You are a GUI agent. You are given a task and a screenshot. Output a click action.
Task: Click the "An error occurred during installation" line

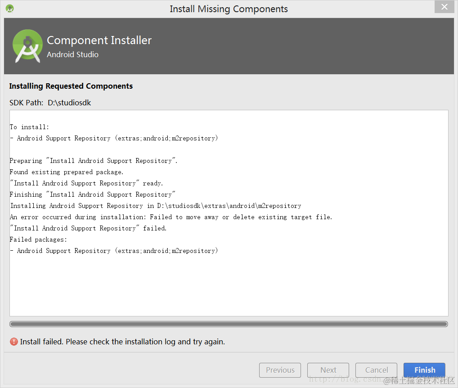171,217
